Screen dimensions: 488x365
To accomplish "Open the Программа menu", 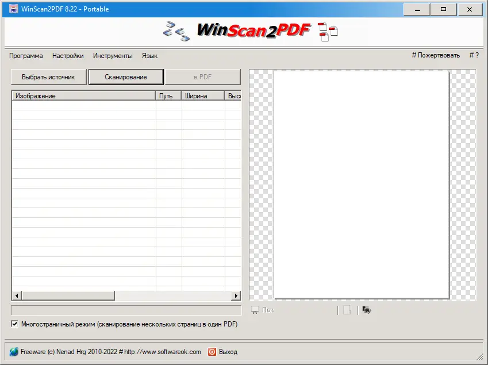I will click(26, 56).
